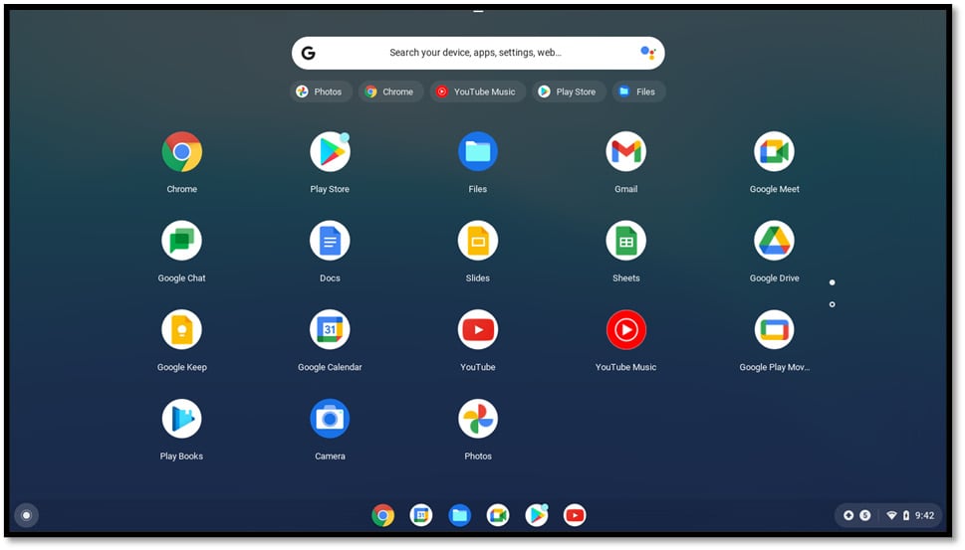Click the search device and apps field

tap(478, 53)
